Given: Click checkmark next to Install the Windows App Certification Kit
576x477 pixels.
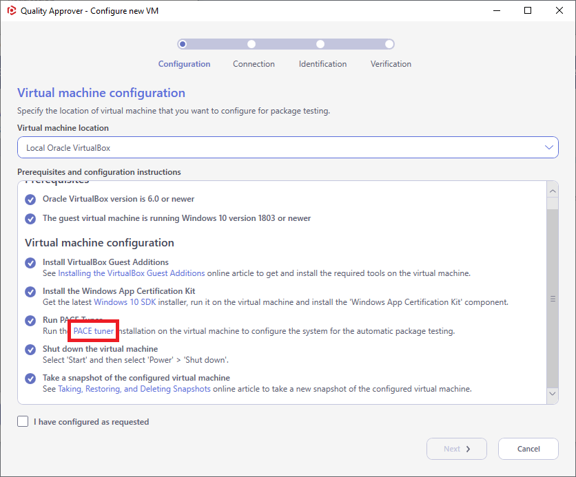Looking at the screenshot, I should point(30,292).
